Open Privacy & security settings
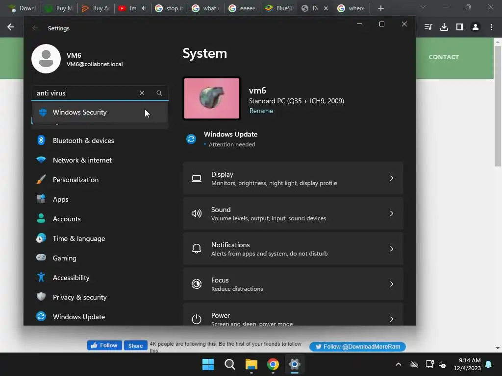The image size is (502, 376). pyautogui.click(x=100, y=297)
